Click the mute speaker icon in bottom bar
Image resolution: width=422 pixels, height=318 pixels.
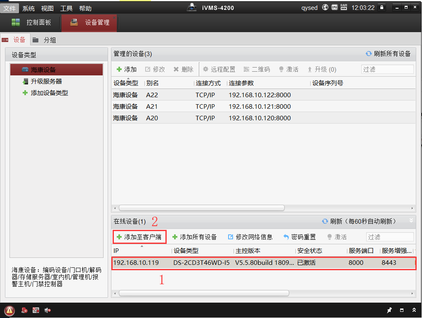pos(48,311)
